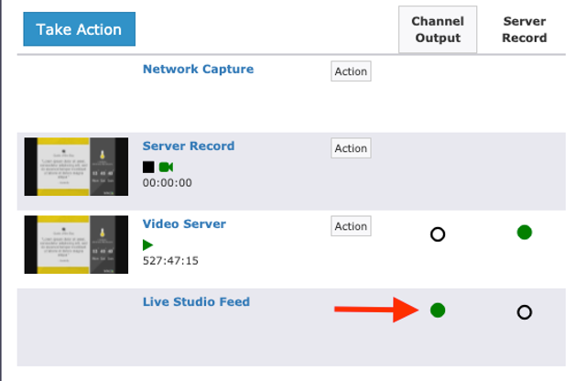The height and width of the screenshot is (381, 586).
Task: Open the Network Capture link
Action: [198, 70]
